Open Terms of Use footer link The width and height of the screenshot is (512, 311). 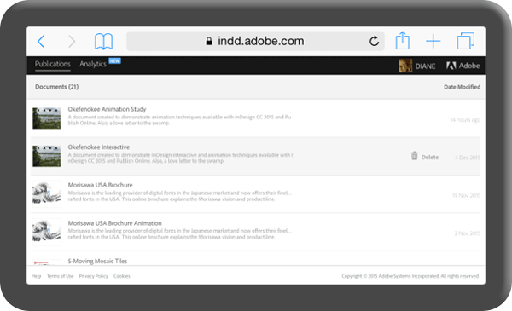coord(60,276)
